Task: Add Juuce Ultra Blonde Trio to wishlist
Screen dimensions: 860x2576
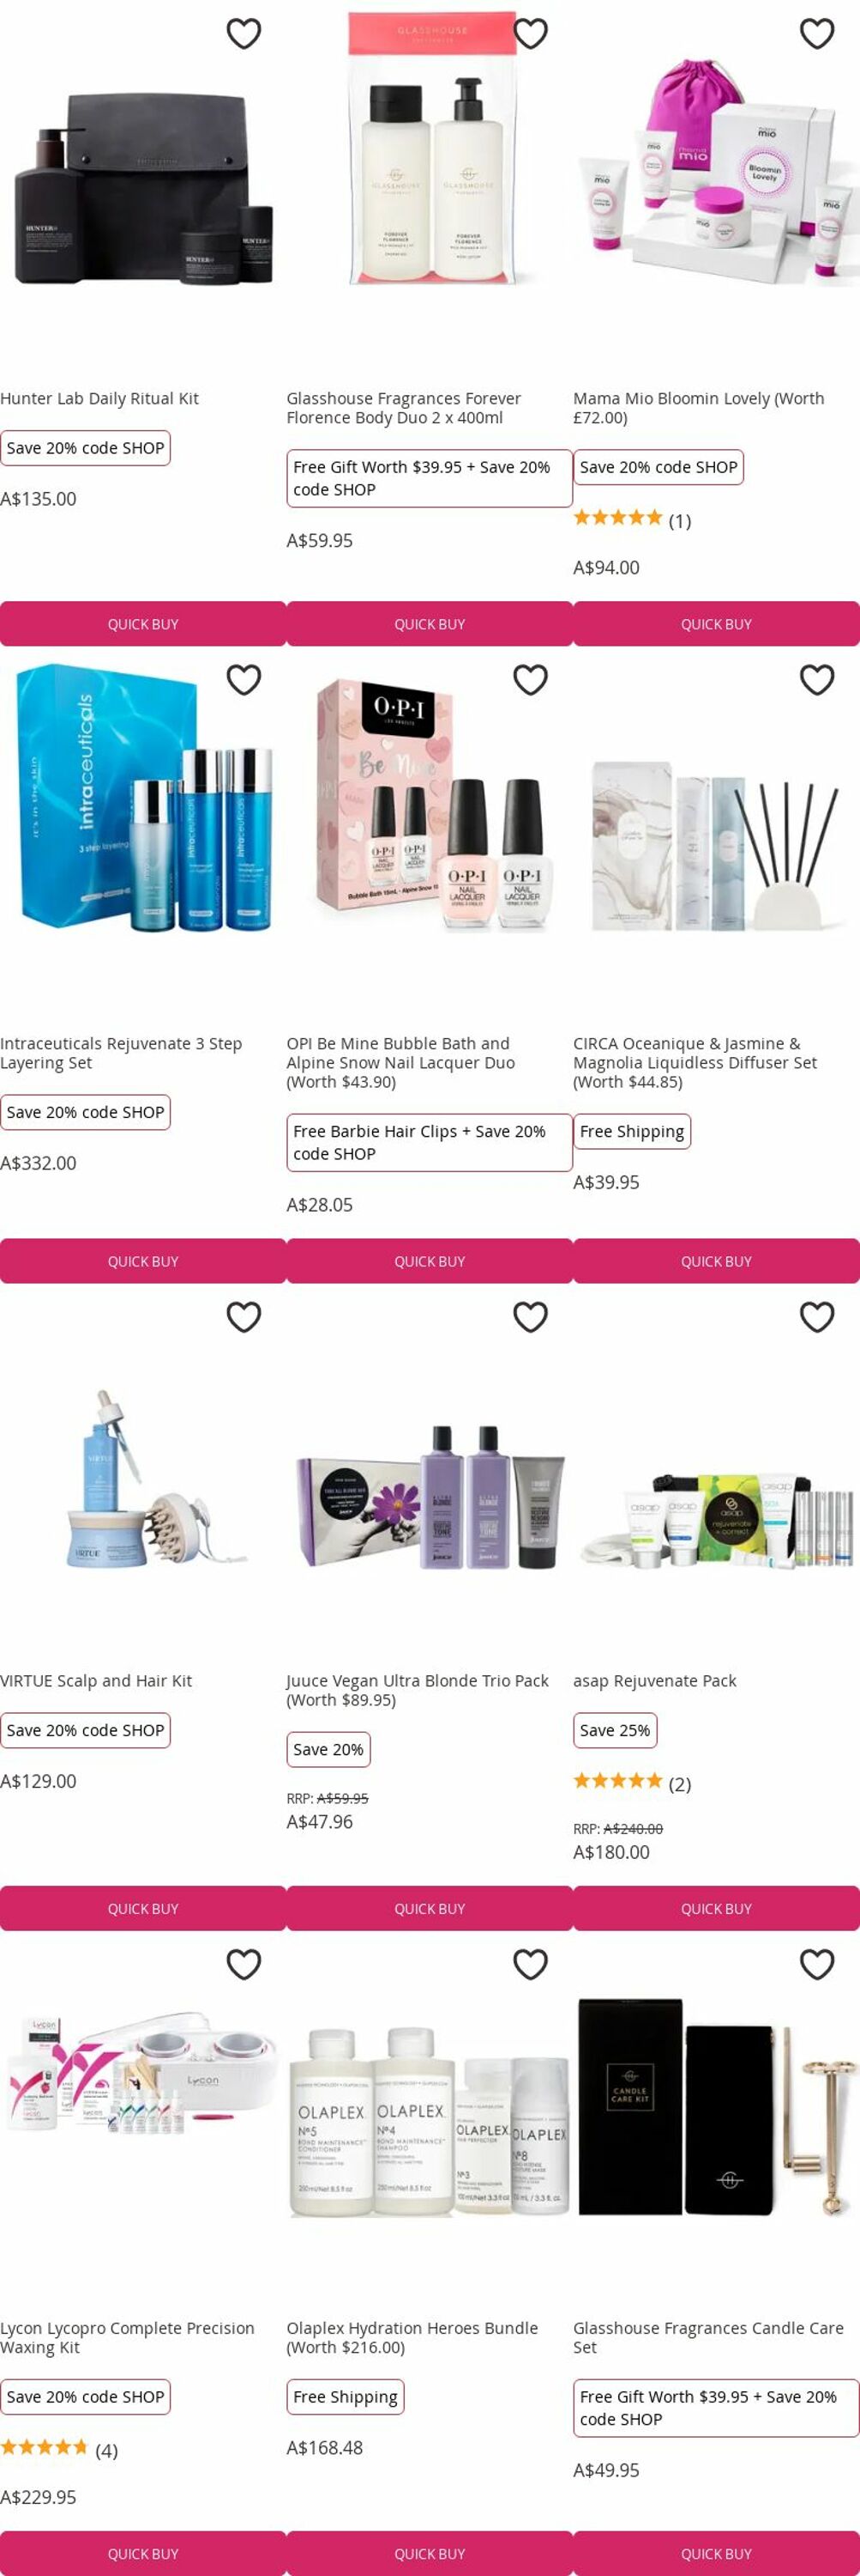Action: coord(531,1316)
